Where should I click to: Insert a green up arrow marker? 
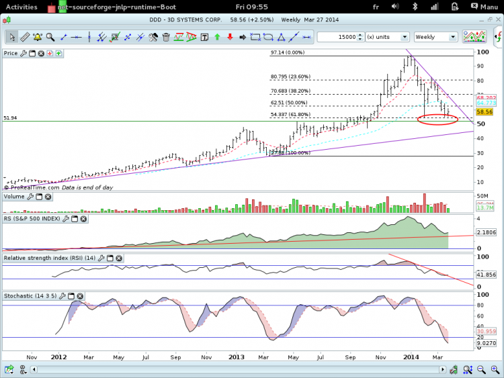[x=217, y=37]
